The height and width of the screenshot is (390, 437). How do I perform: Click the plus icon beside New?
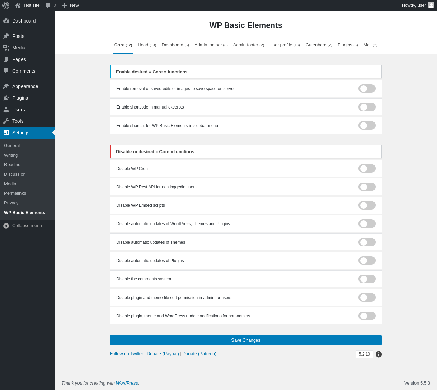click(x=65, y=5)
